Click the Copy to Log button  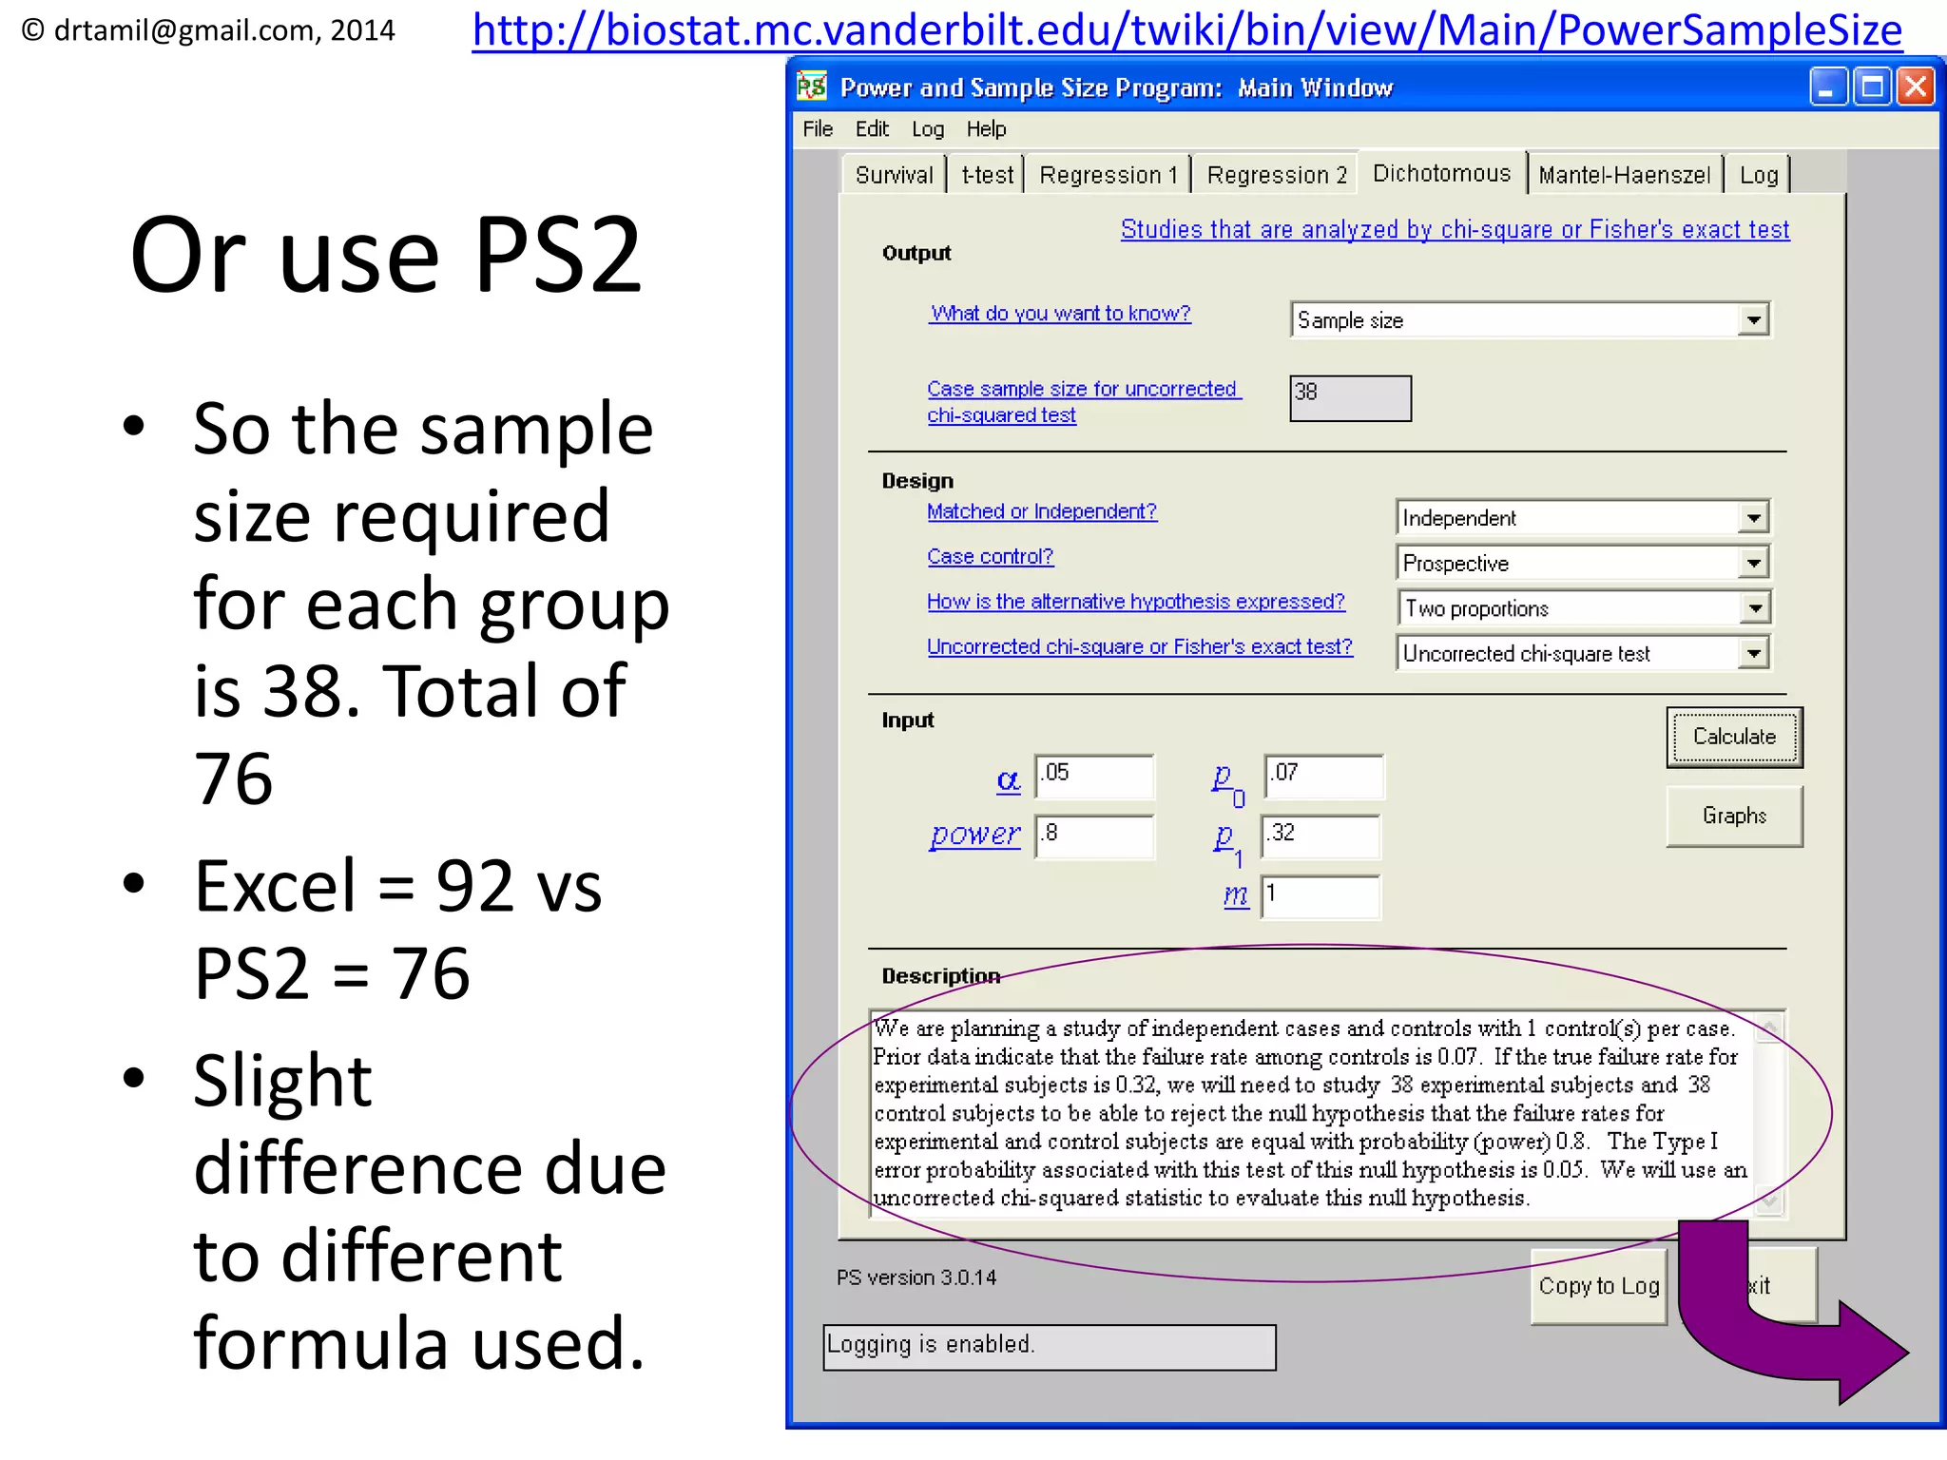click(x=1599, y=1286)
